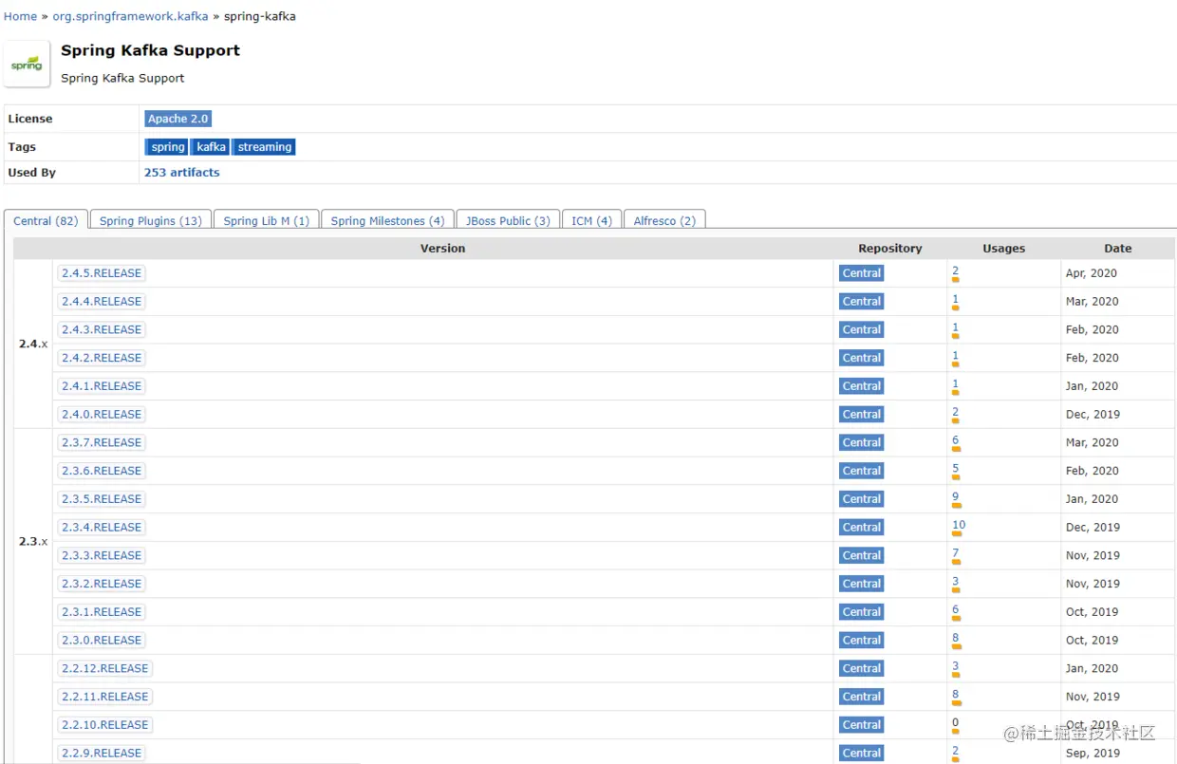Click the 2.4.x version group label
This screenshot has width=1177, height=764.
(33, 344)
